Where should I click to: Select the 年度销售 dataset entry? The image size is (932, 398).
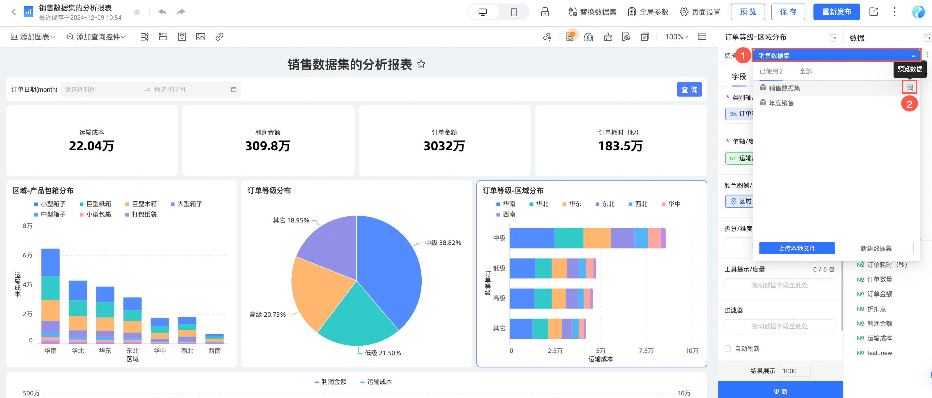pyautogui.click(x=781, y=103)
